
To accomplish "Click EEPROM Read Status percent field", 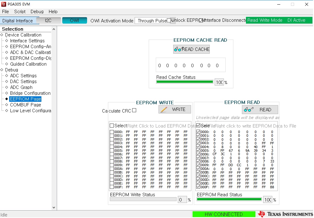I will tap(268, 200).
